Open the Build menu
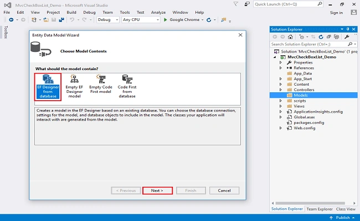This screenshot has width=360, height=221. (71, 12)
